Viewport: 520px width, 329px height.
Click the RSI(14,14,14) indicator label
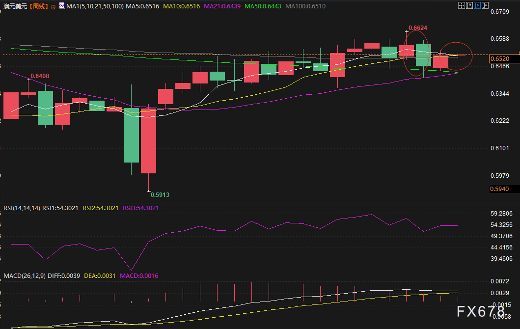coord(22,208)
